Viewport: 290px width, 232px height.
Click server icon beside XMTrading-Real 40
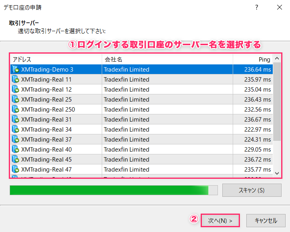tap(15, 149)
